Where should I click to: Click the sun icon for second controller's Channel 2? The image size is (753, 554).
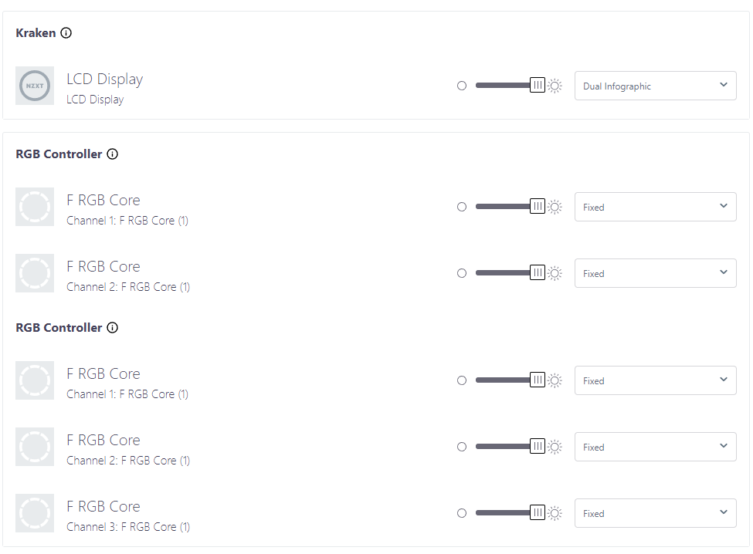(555, 447)
